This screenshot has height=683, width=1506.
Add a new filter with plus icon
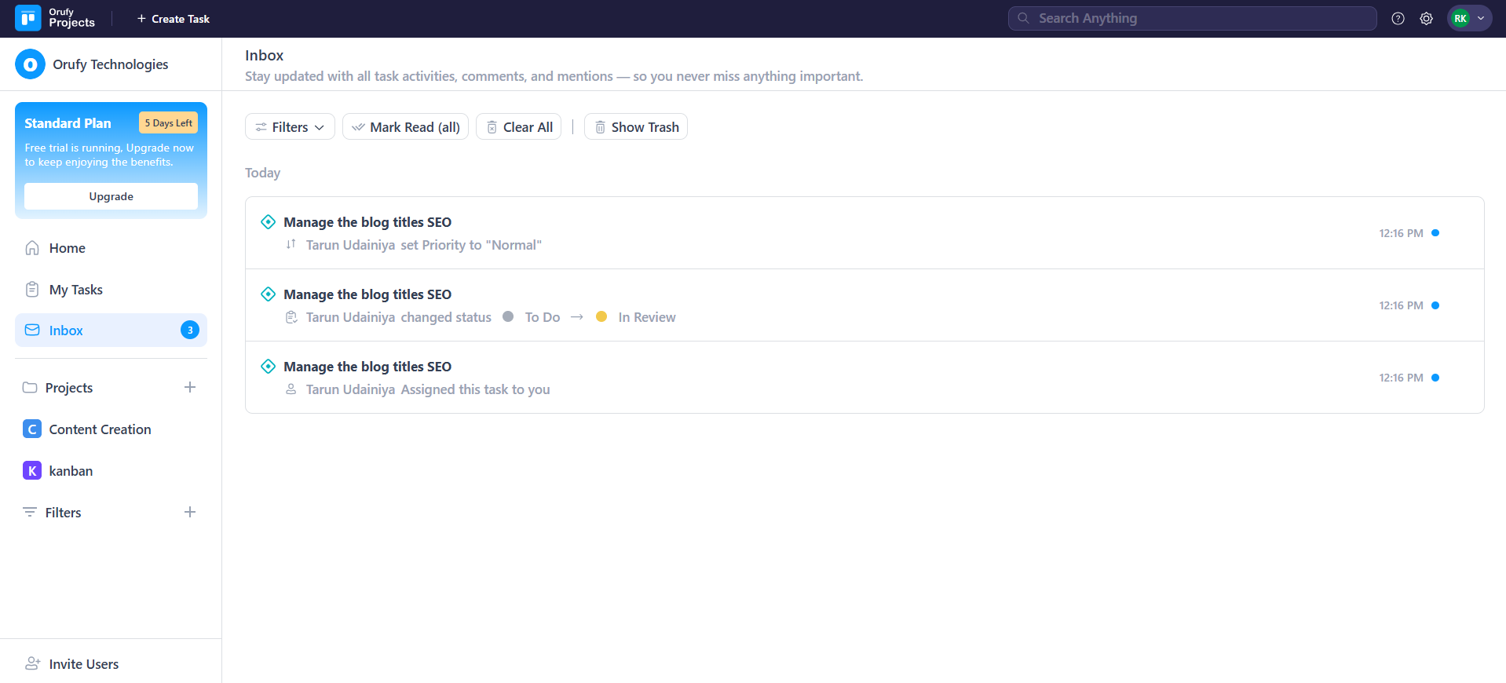[x=190, y=513]
